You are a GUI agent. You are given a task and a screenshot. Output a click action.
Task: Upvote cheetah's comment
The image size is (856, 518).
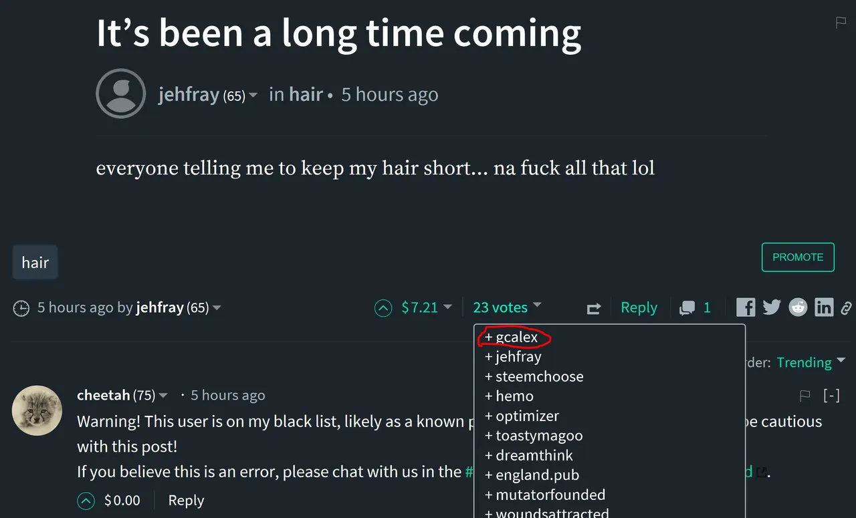86,501
